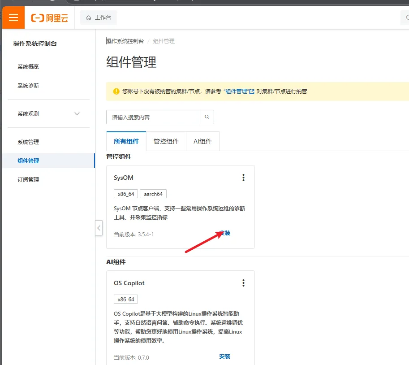
Task: Switch to the 管控组件 tab
Action: tap(166, 141)
